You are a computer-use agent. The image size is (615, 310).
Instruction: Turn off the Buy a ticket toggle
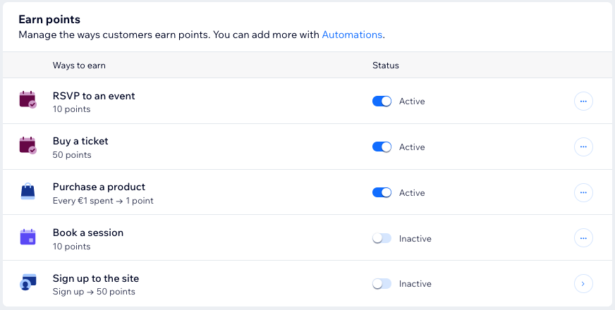(382, 147)
